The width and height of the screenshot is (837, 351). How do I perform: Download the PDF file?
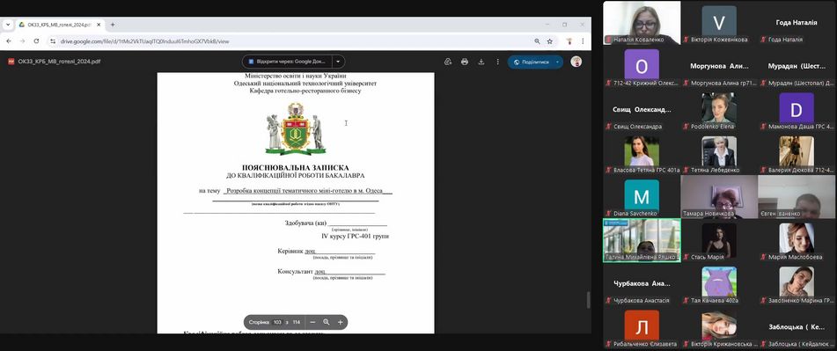pyautogui.click(x=481, y=62)
